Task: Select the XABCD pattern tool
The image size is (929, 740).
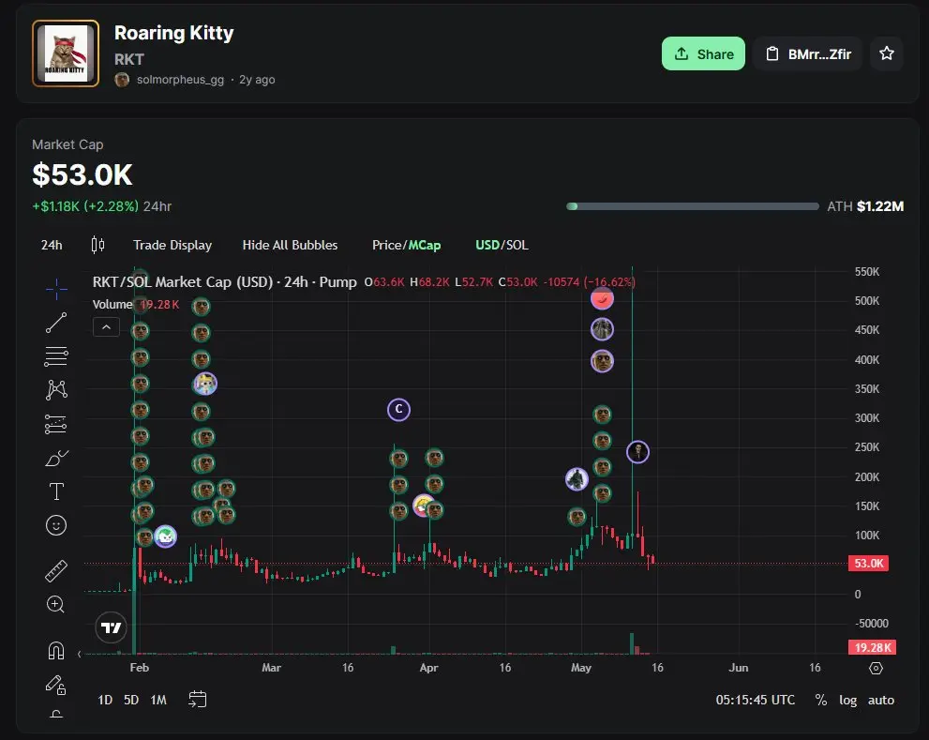Action: point(56,389)
